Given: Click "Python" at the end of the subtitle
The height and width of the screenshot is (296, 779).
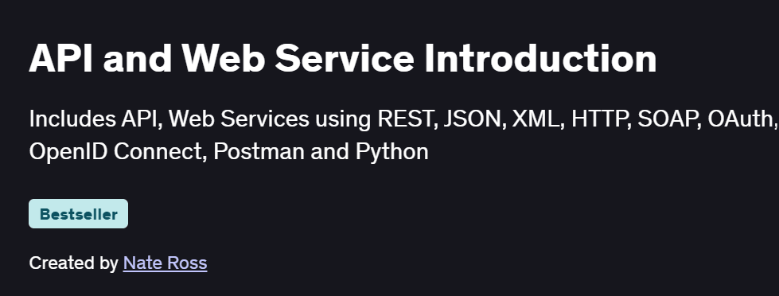Looking at the screenshot, I should tap(392, 151).
